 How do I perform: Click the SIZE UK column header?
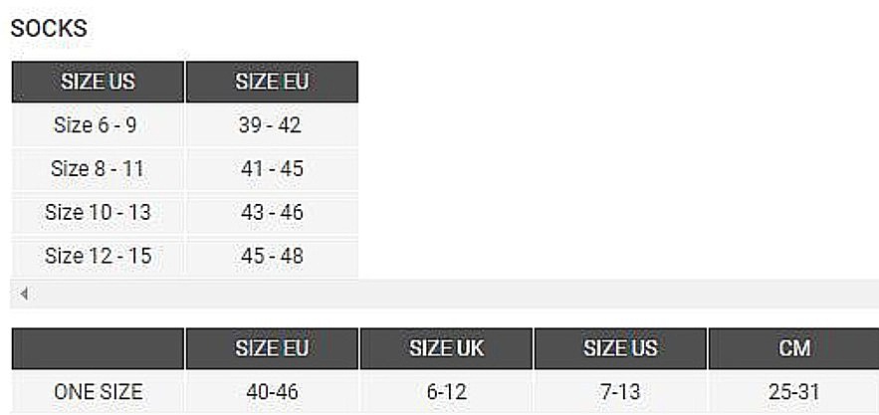coord(446,348)
